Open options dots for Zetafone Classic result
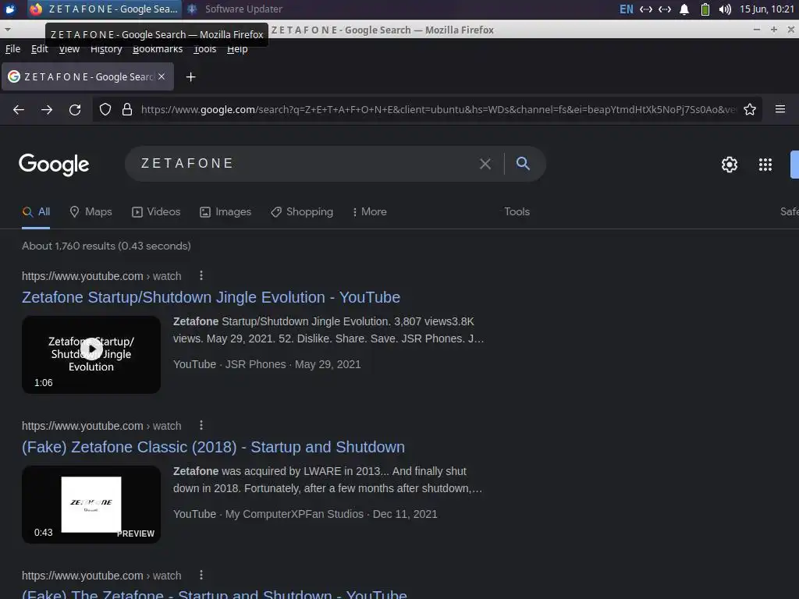The height and width of the screenshot is (599, 799). point(201,425)
